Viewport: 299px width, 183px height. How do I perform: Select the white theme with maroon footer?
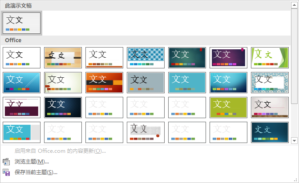click(x=21, y=107)
